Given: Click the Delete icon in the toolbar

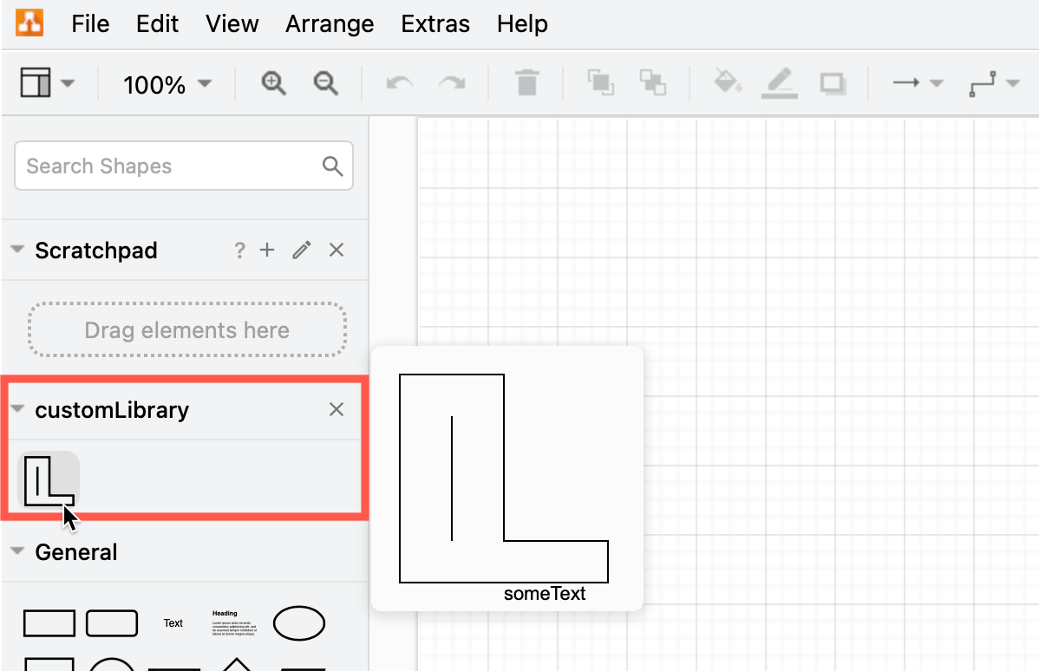Looking at the screenshot, I should coord(526,83).
